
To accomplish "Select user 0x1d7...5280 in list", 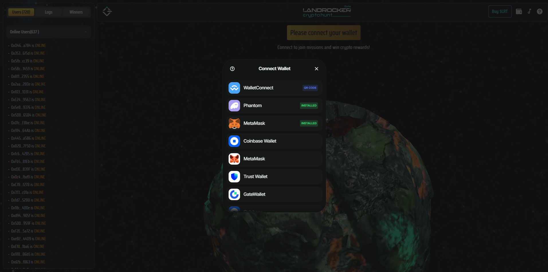I will tap(28, 200).
